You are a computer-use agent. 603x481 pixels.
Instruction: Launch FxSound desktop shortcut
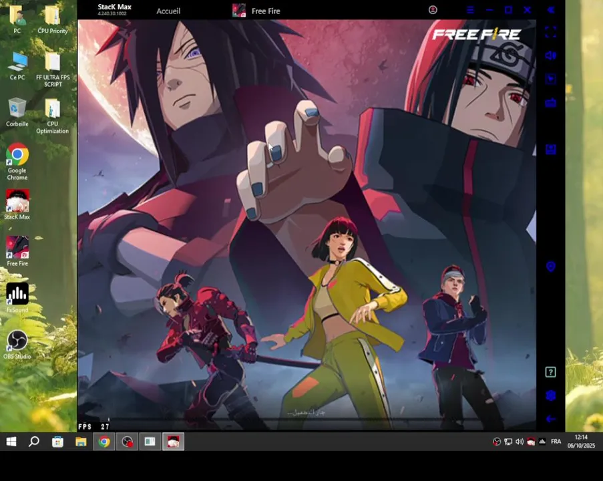17,298
